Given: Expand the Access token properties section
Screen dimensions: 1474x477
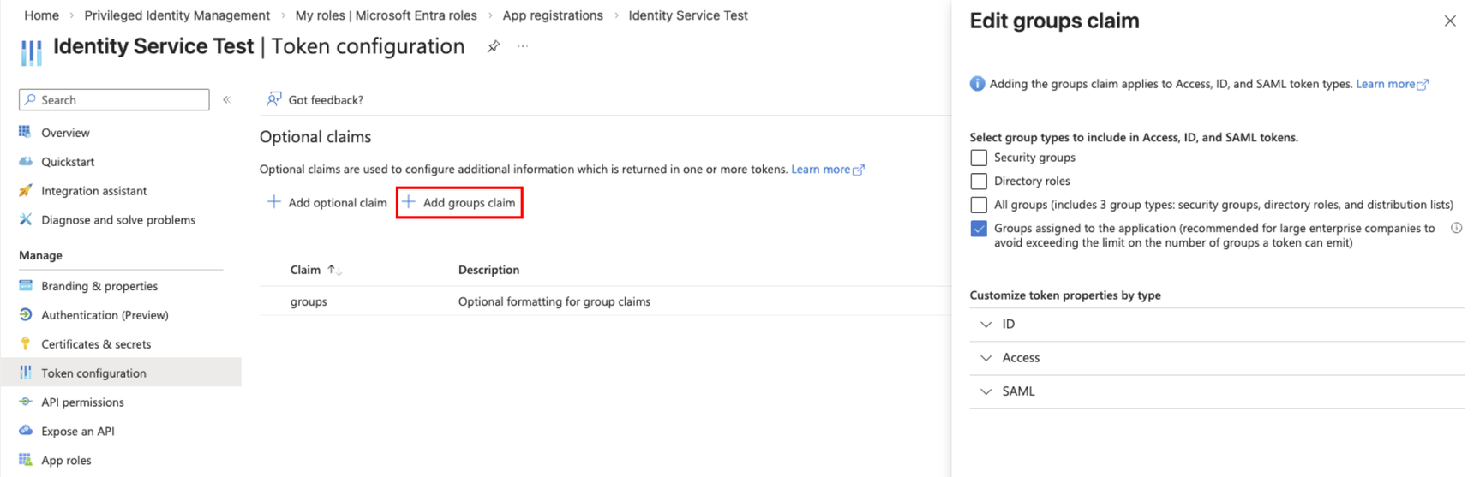Looking at the screenshot, I should [986, 358].
